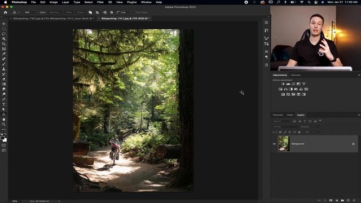Select the Triangle shape tool
The image size is (361, 203).
(x=4, y=114)
